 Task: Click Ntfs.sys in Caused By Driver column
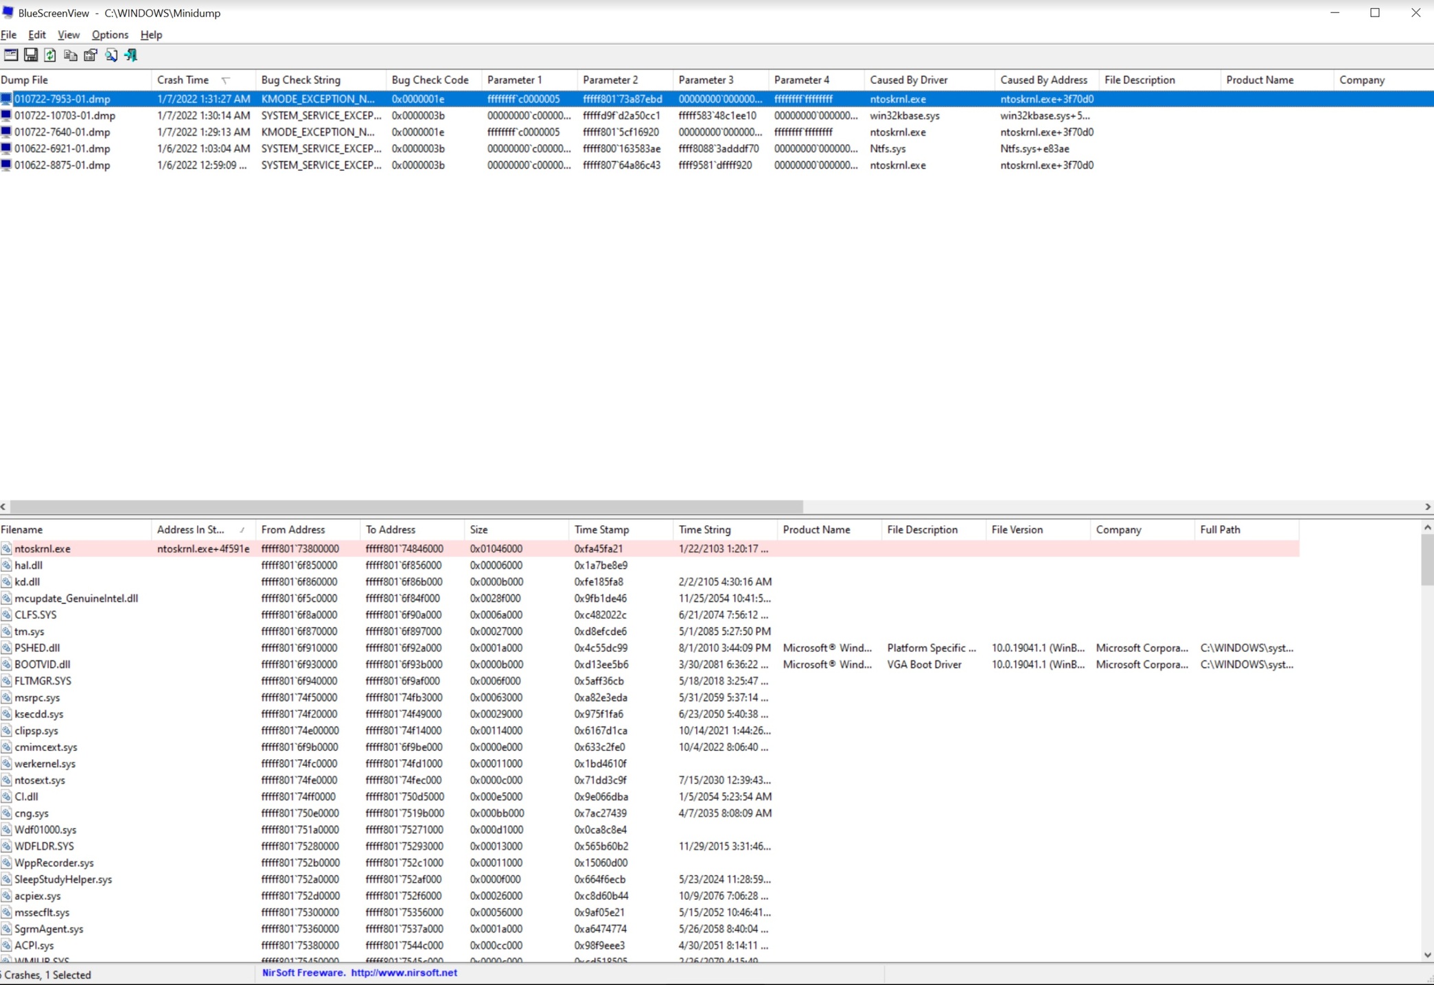point(888,148)
